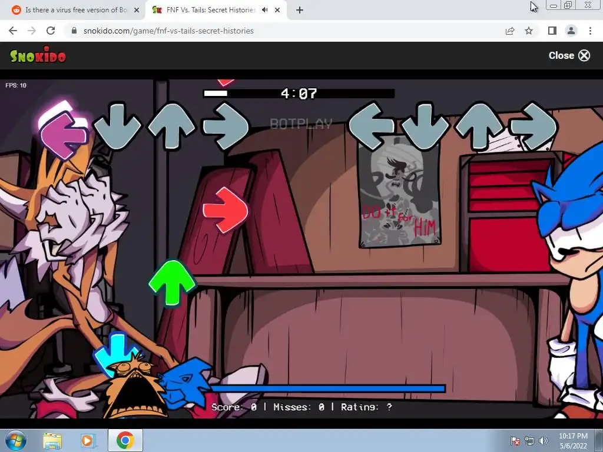Share this page via share icon
This screenshot has width=603, height=452.
pos(510,31)
